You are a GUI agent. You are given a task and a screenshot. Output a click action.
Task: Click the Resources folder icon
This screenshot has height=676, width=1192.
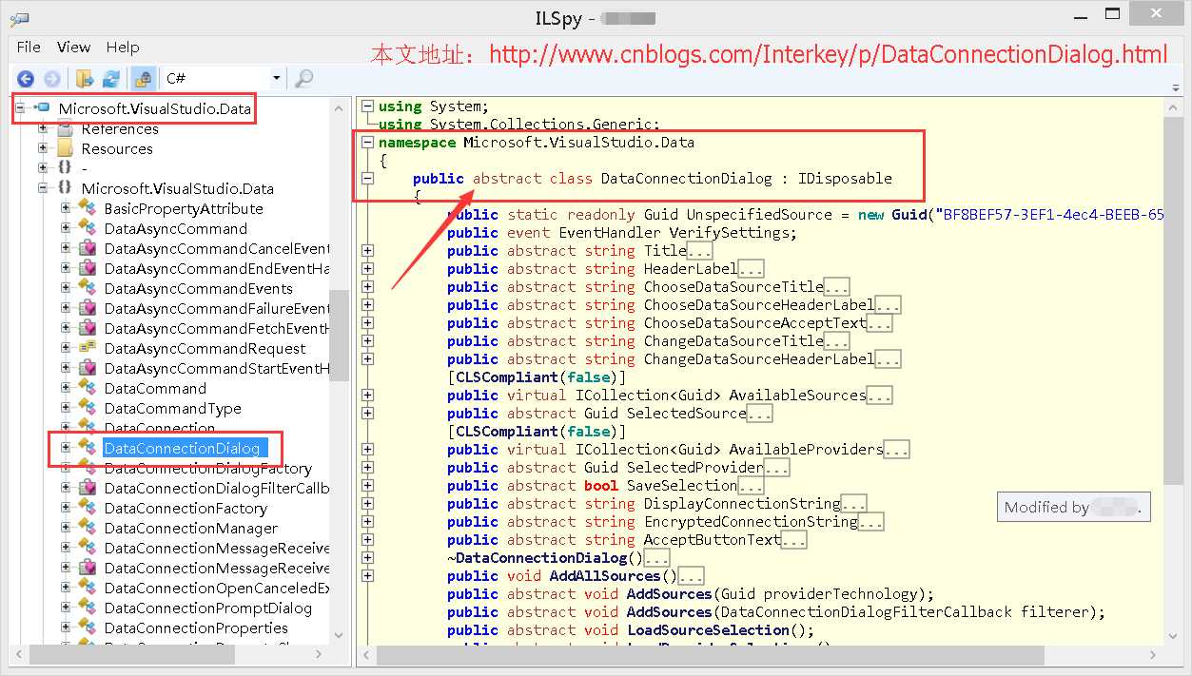click(x=65, y=148)
